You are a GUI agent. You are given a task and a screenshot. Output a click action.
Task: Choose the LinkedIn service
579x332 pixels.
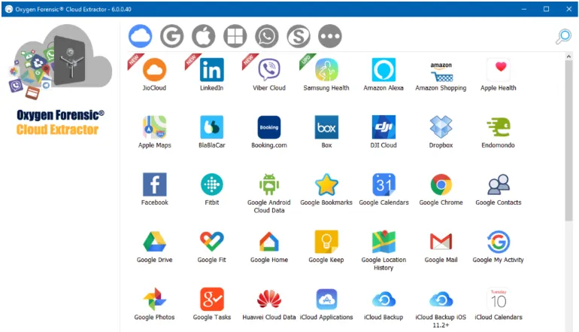point(211,75)
